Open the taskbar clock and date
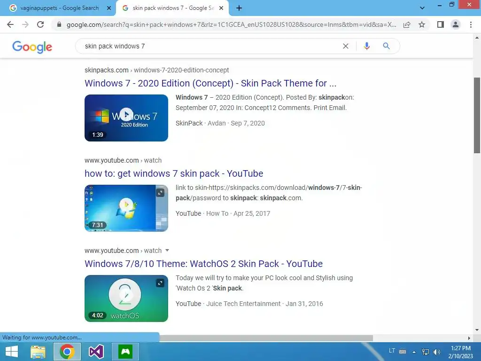 tap(461, 352)
